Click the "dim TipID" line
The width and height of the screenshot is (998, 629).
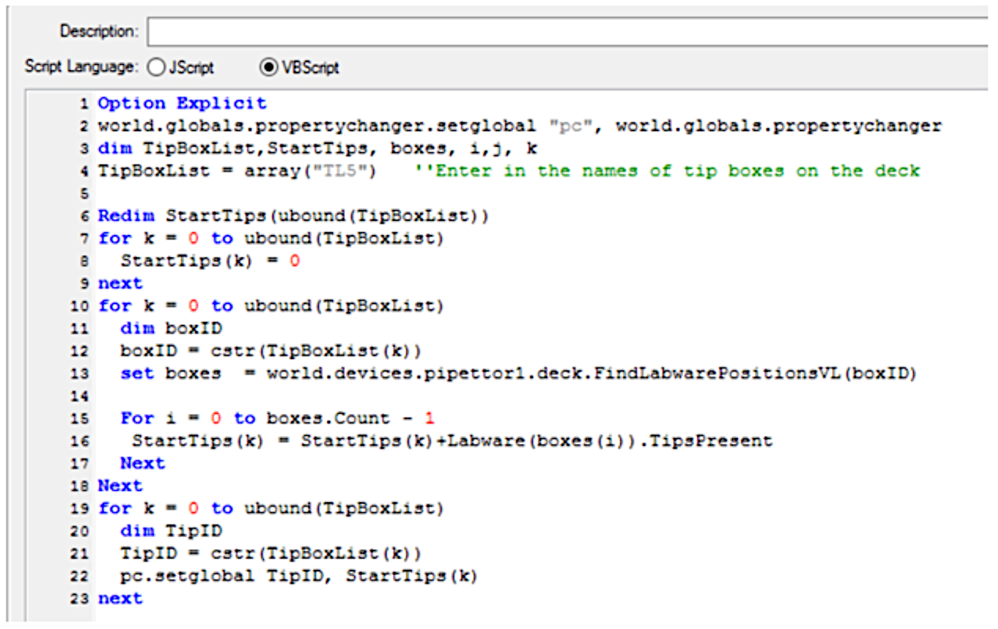point(171,531)
